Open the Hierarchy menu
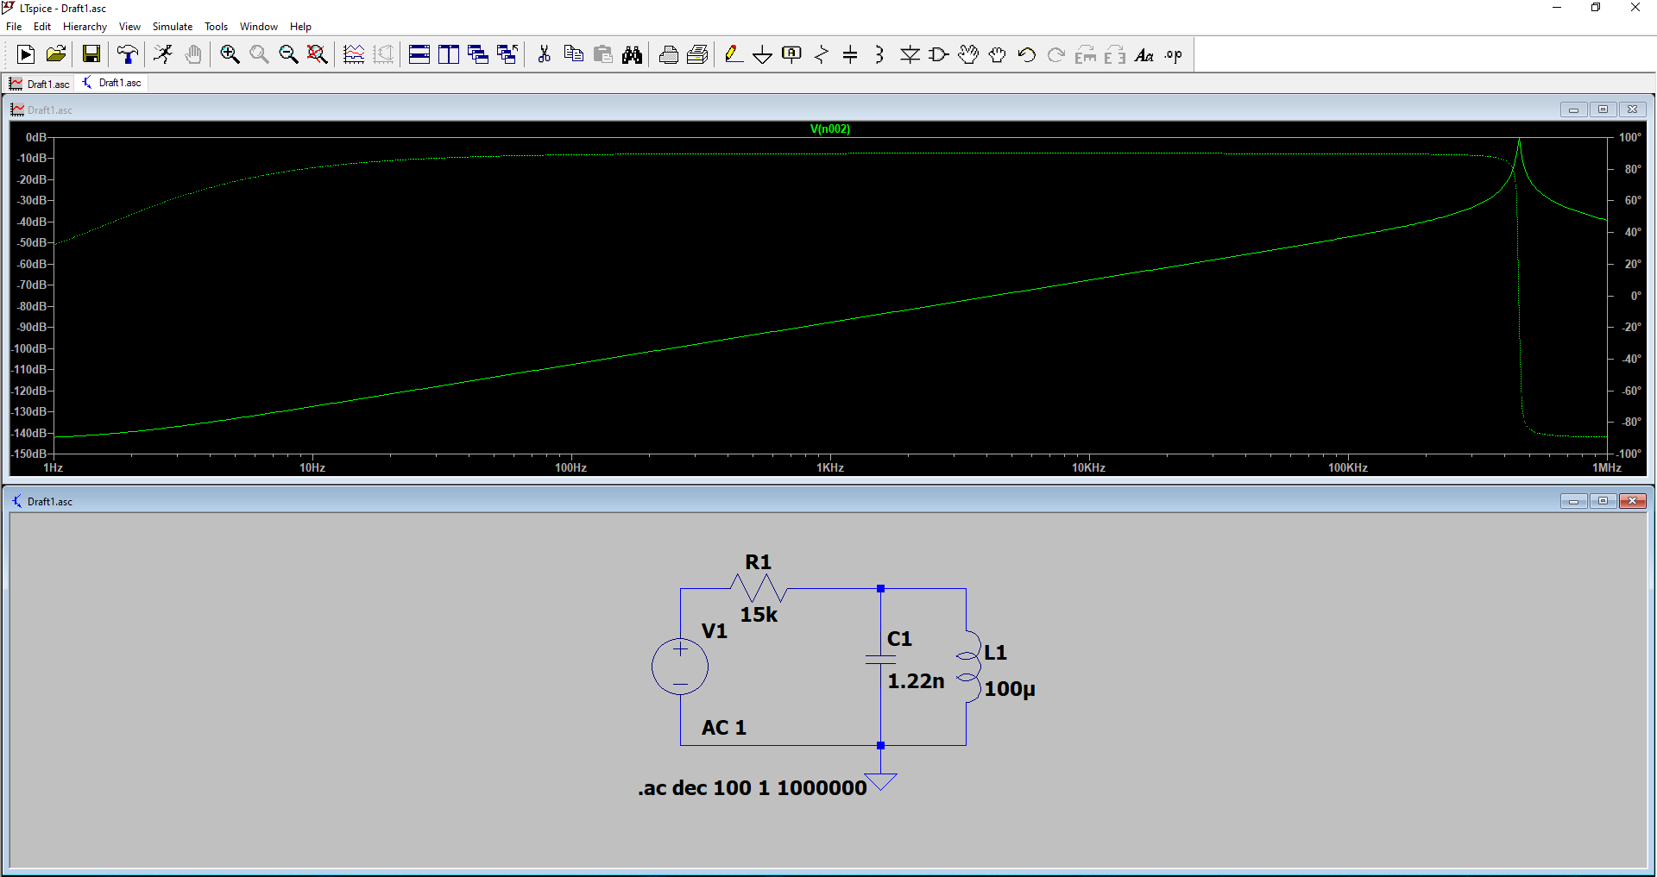The image size is (1657, 877). click(85, 27)
